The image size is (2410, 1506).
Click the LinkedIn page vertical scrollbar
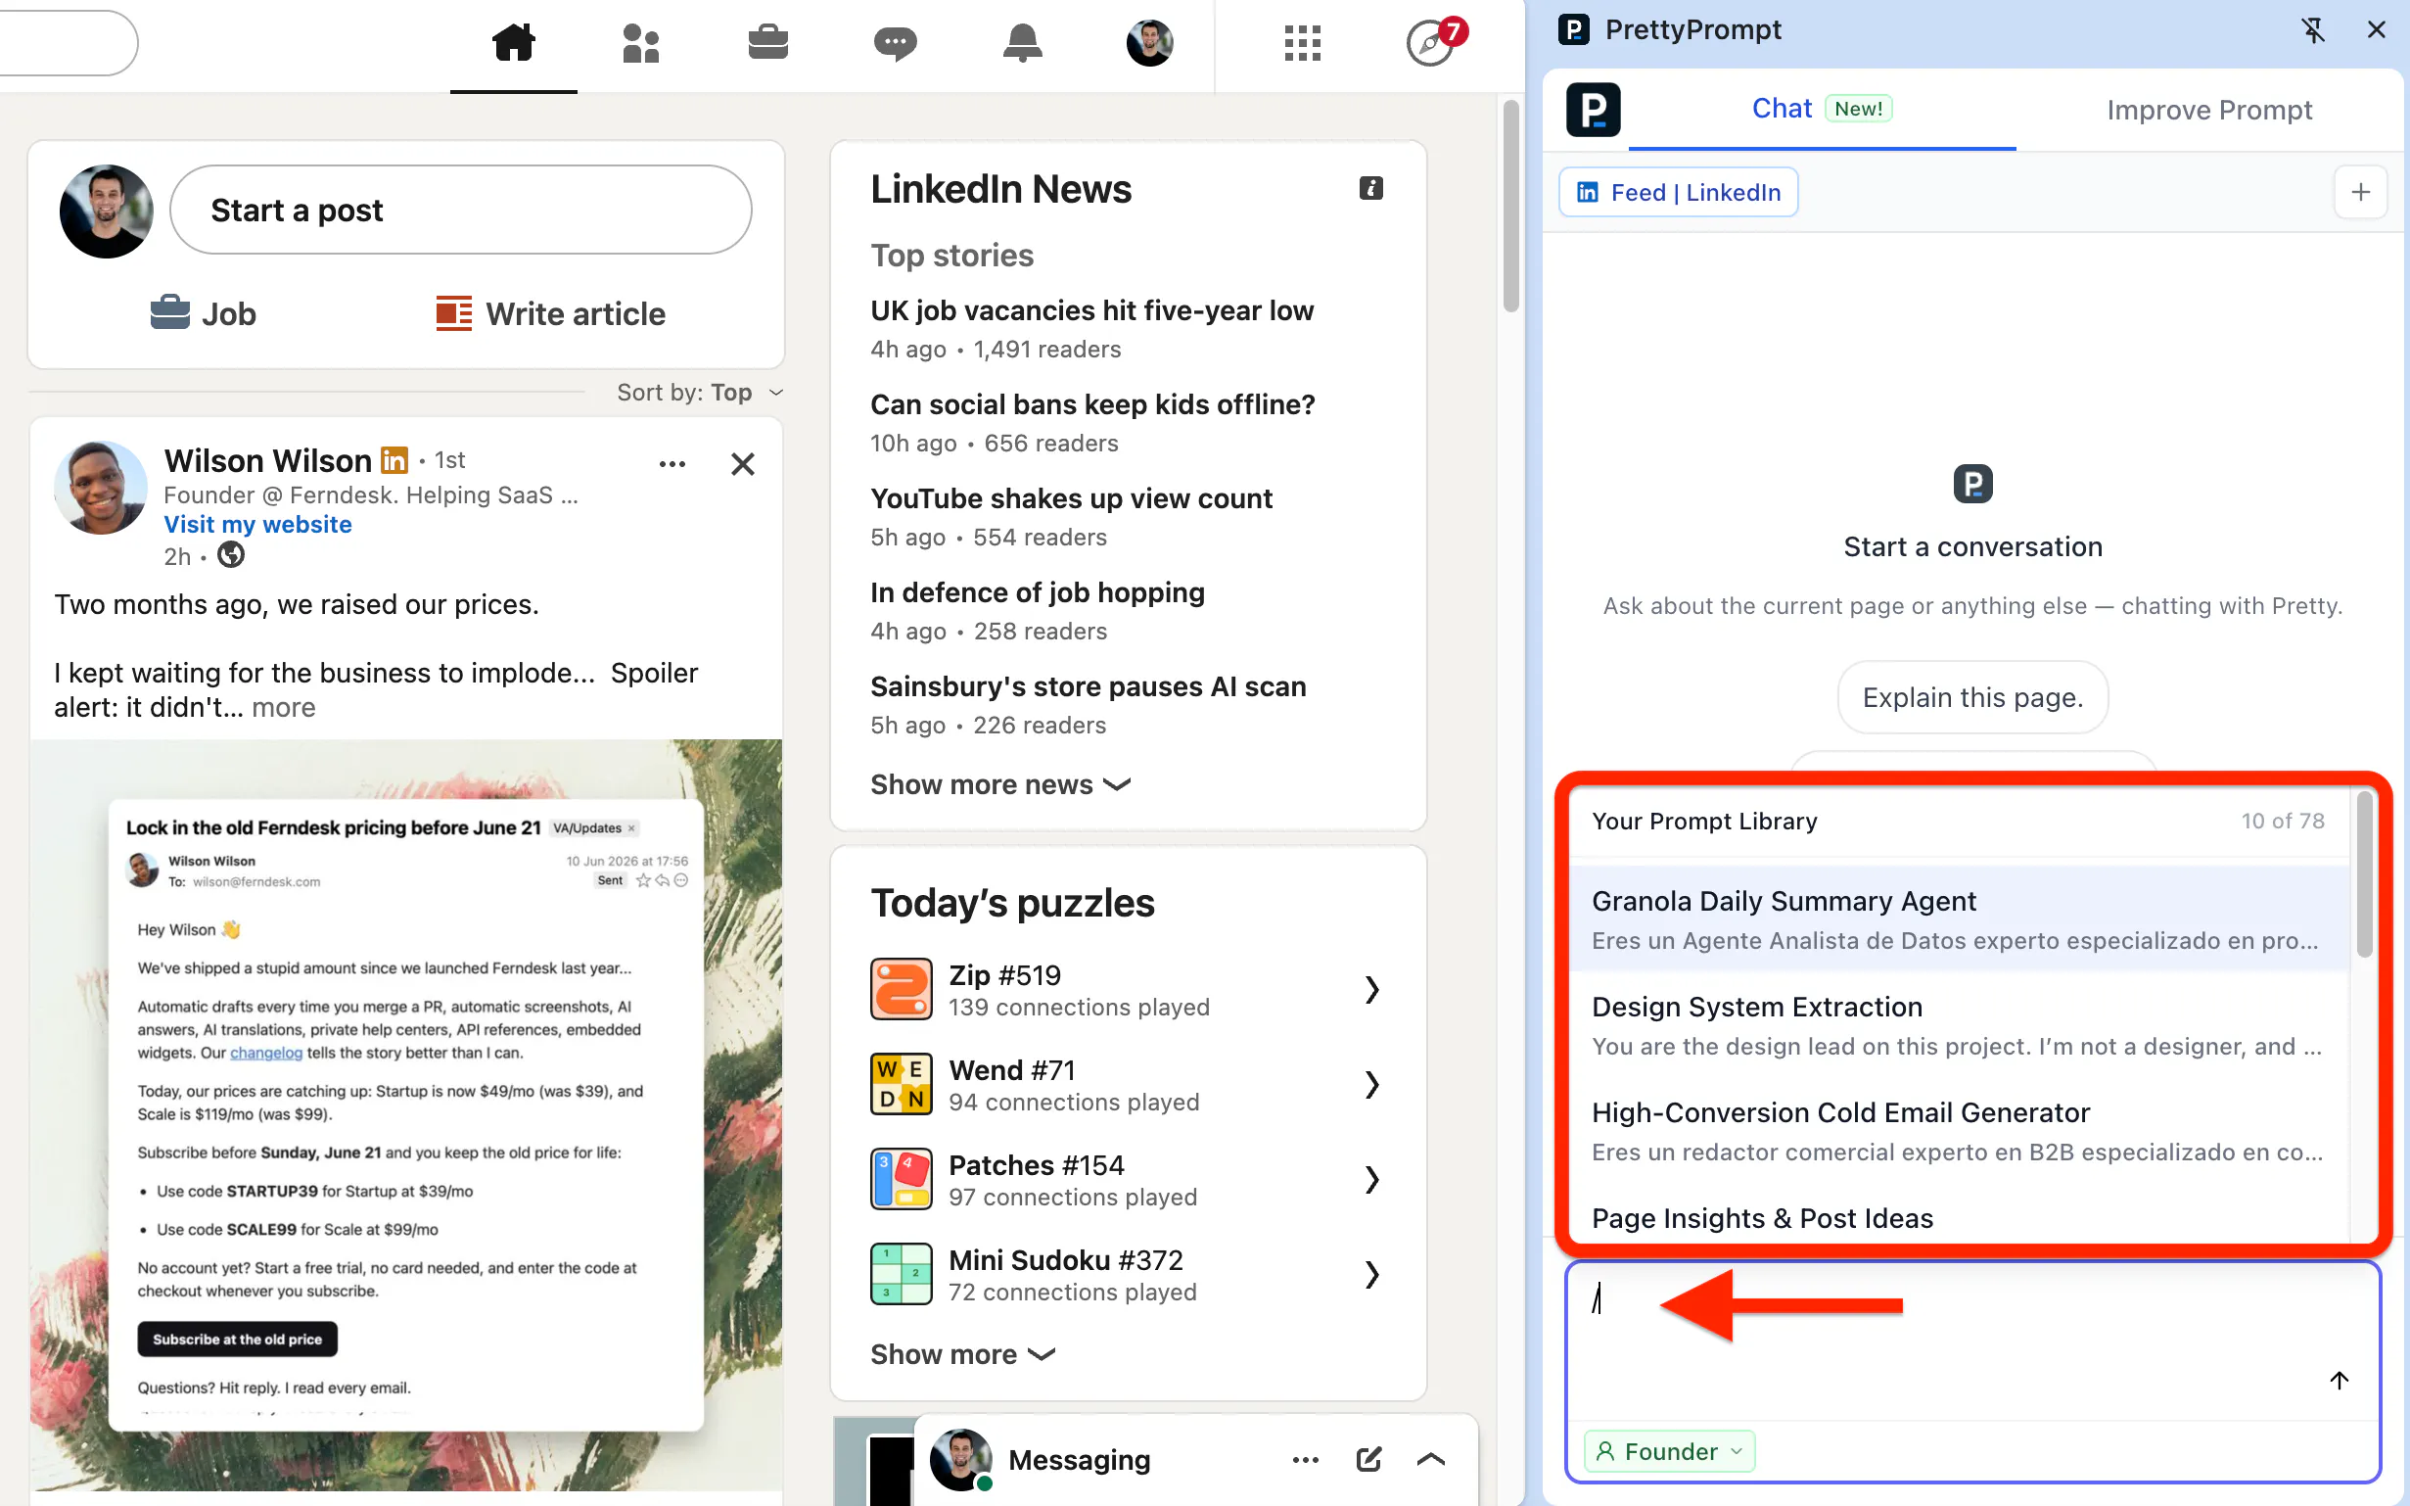point(1510,205)
